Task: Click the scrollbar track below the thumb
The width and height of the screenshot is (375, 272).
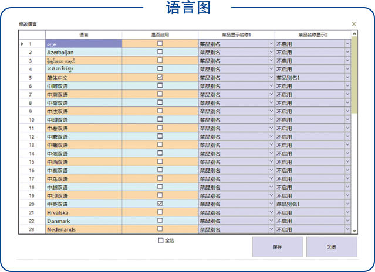Action: (x=354, y=170)
